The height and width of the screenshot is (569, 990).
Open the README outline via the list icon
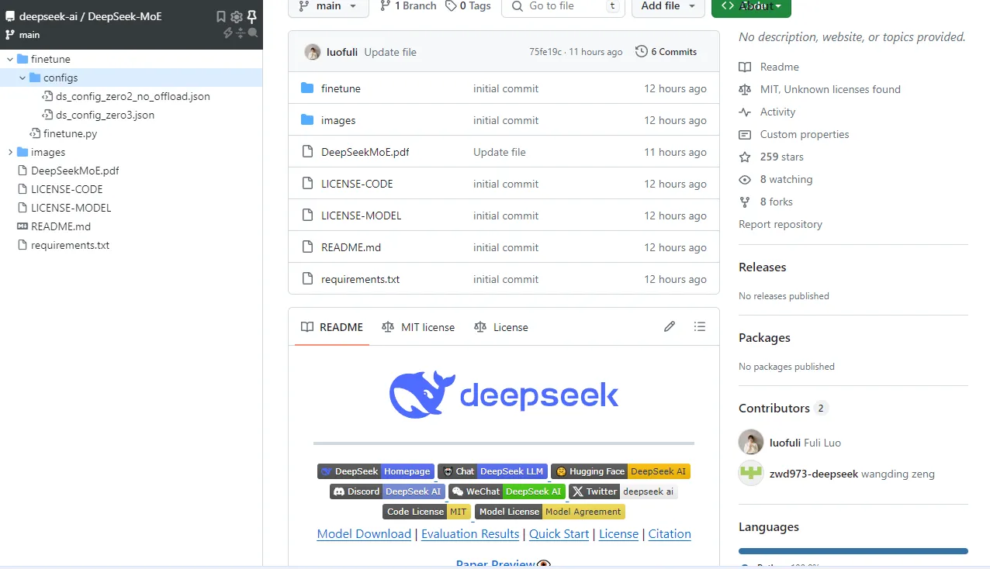(699, 326)
